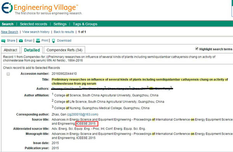Screen dimensions: 233x152
Task: Switch to the Abstract tab
Action: point(10,50)
